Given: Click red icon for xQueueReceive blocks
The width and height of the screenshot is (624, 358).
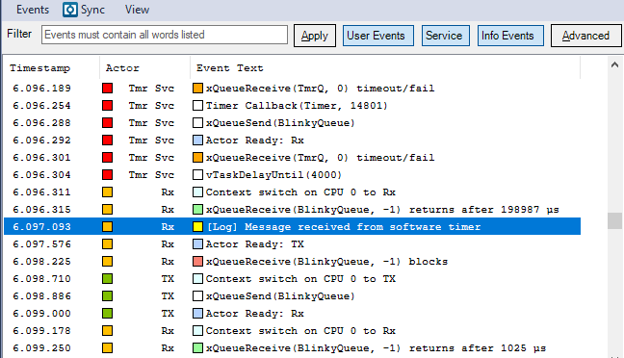Looking at the screenshot, I should [197, 262].
